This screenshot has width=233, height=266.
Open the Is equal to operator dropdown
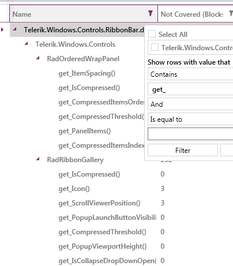(x=190, y=119)
